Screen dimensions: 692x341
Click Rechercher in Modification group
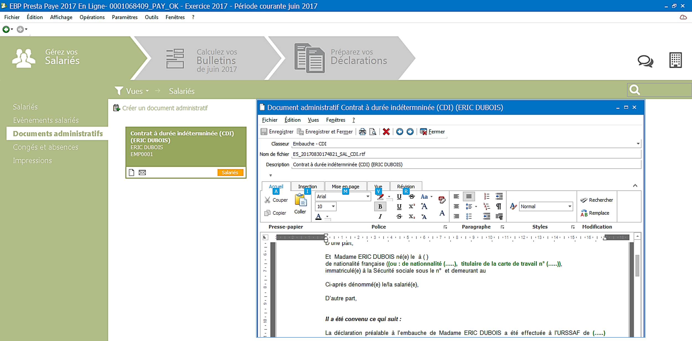coord(597,200)
